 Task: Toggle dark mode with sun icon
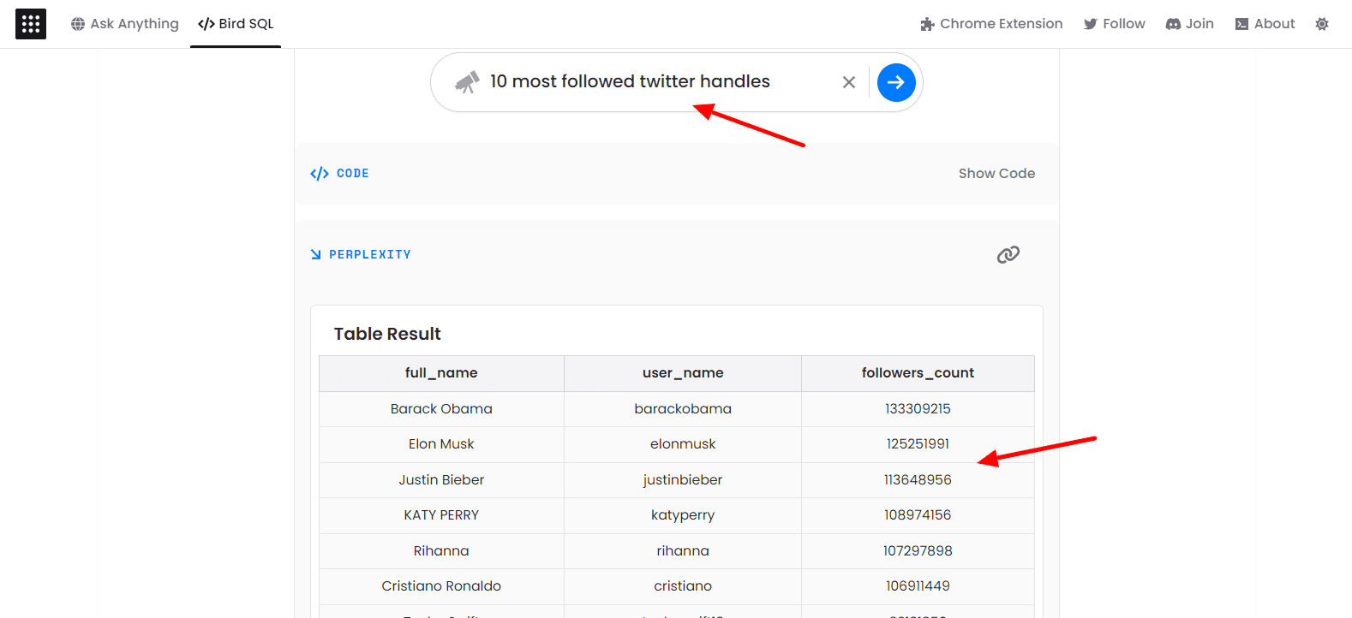pos(1322,24)
